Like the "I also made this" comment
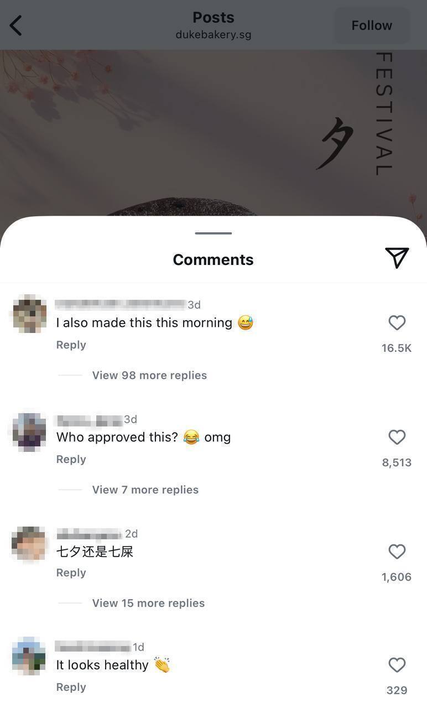 point(397,322)
